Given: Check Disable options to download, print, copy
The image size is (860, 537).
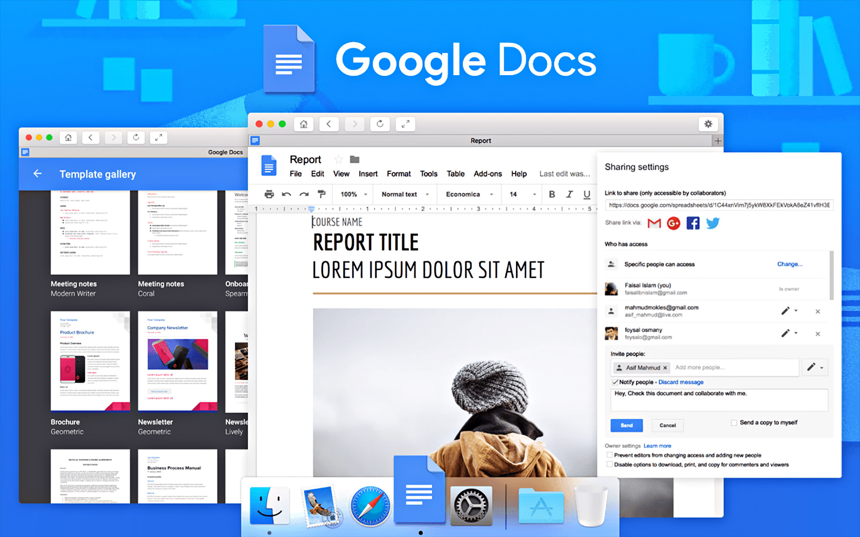Looking at the screenshot, I should pos(609,465).
